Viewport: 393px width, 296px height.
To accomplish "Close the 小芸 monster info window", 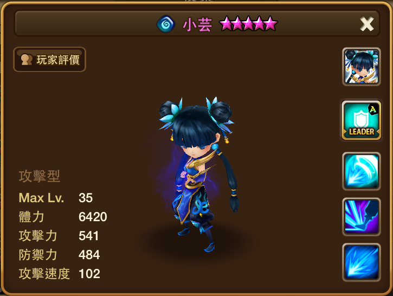I will pyautogui.click(x=366, y=24).
